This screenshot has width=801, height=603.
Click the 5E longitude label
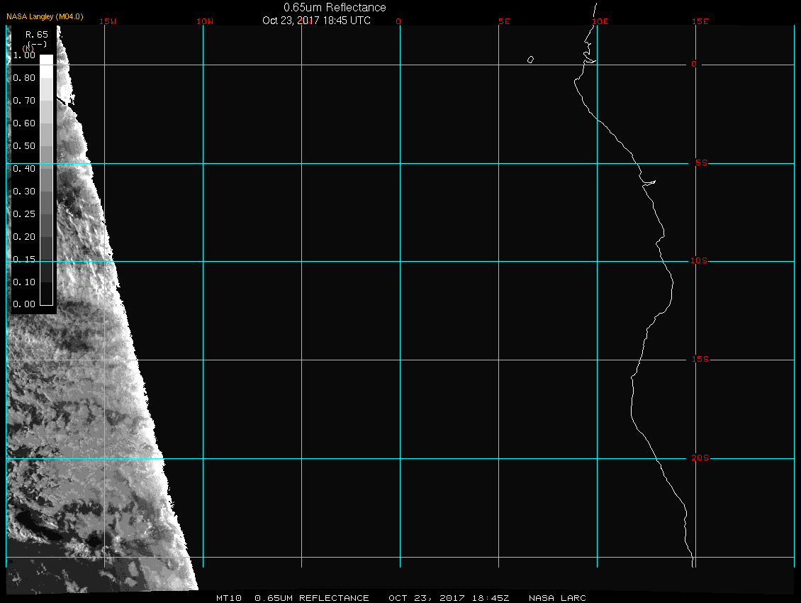point(505,21)
